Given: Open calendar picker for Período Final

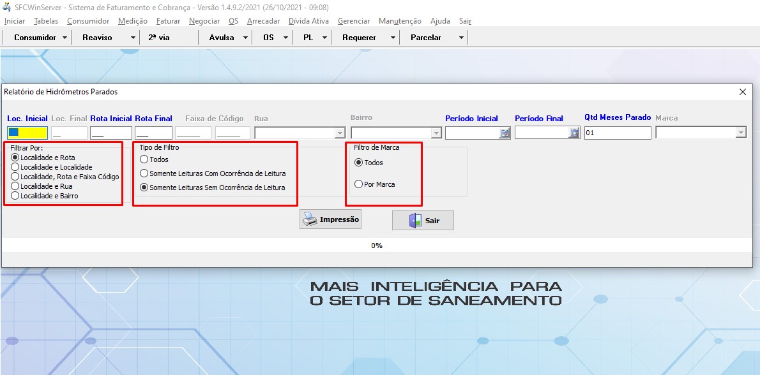Looking at the screenshot, I should pos(574,133).
